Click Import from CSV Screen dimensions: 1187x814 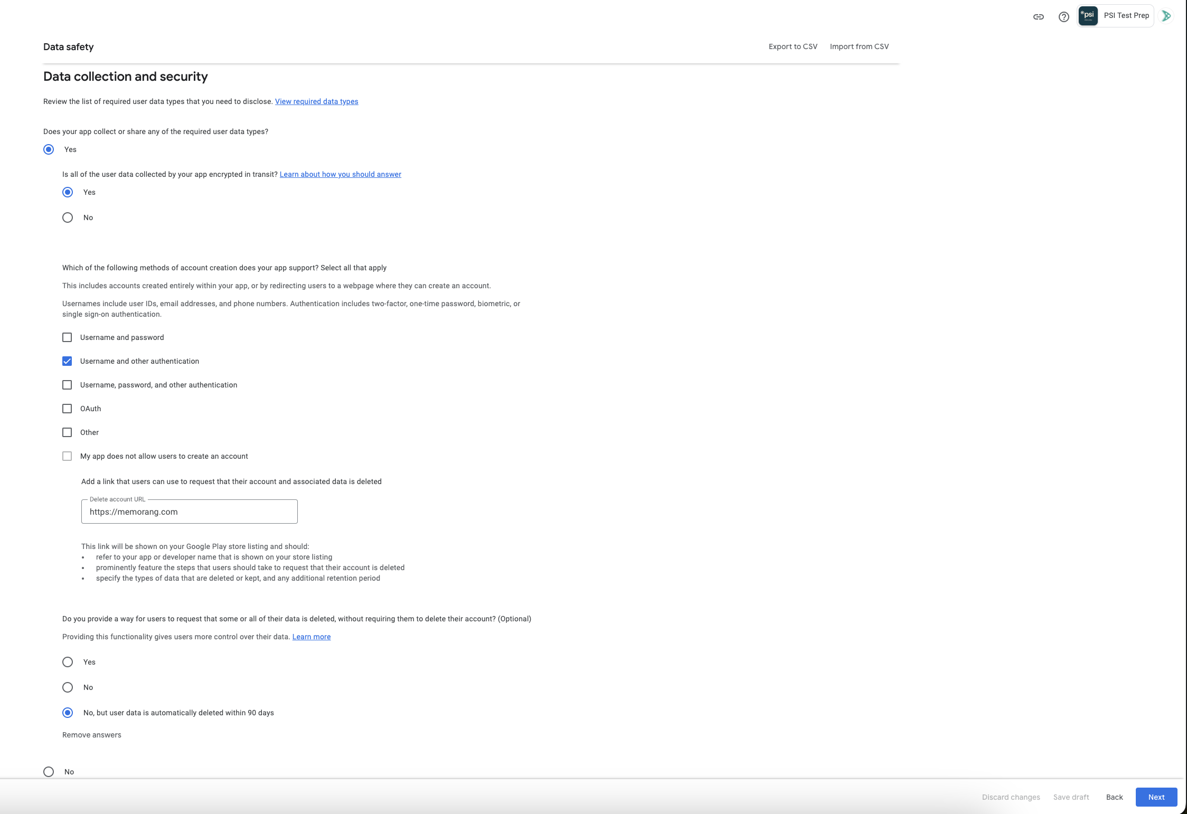pyautogui.click(x=859, y=46)
